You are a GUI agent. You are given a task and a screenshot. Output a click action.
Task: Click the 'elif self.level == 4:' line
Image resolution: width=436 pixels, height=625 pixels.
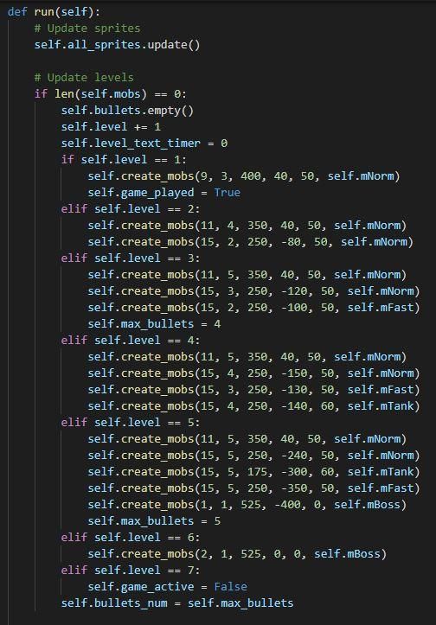131,340
